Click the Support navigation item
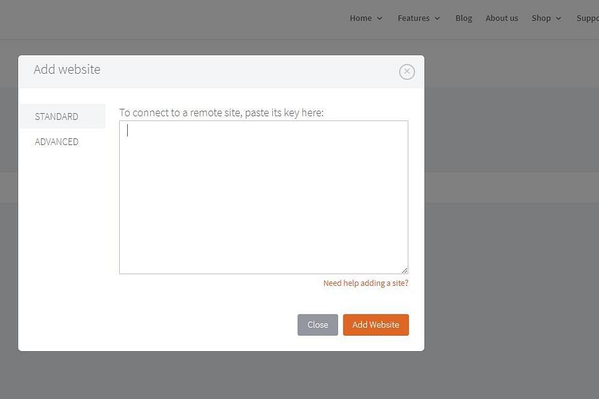Image resolution: width=599 pixels, height=399 pixels. [x=587, y=18]
